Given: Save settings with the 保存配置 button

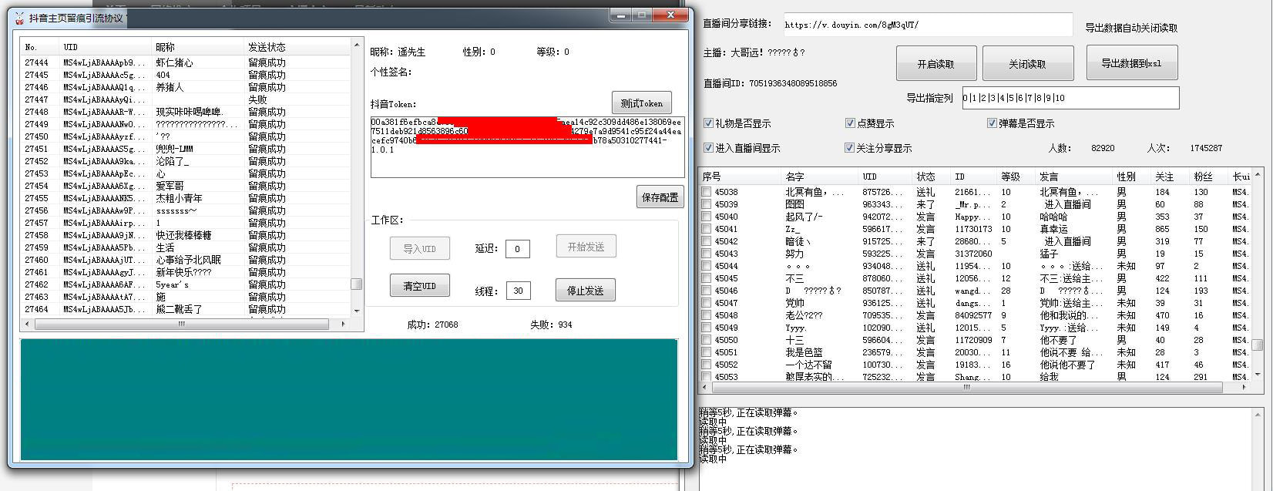Looking at the screenshot, I should 660,197.
